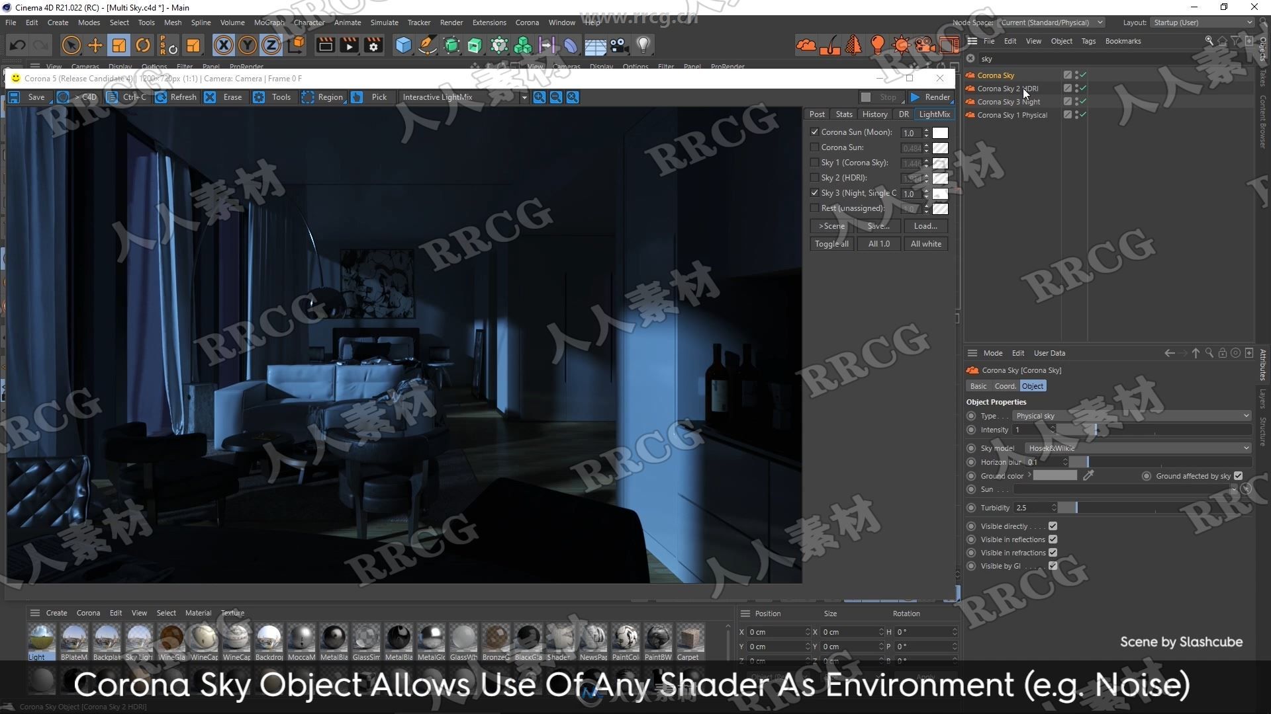Viewport: 1271px width, 714px height.
Task: Open the Node Space dropdown
Action: point(1051,22)
